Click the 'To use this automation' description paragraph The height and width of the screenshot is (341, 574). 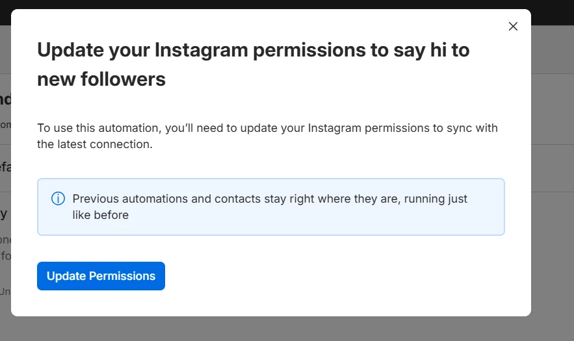coord(267,128)
